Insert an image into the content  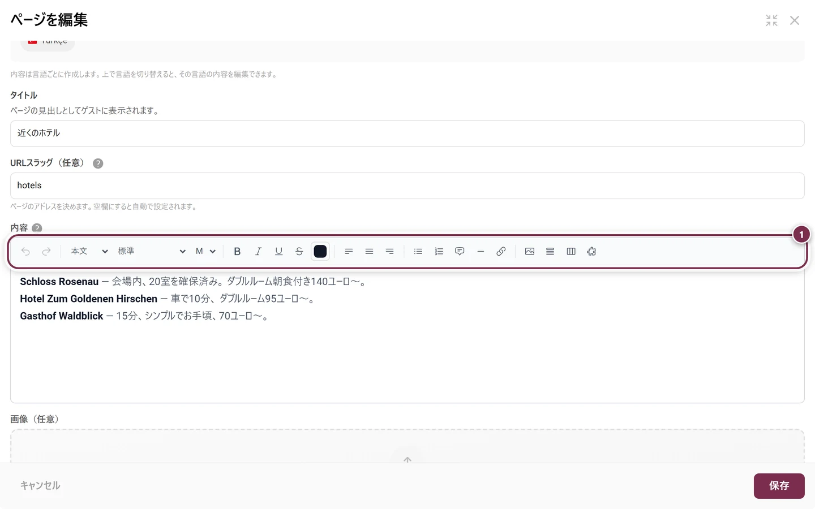pyautogui.click(x=530, y=252)
